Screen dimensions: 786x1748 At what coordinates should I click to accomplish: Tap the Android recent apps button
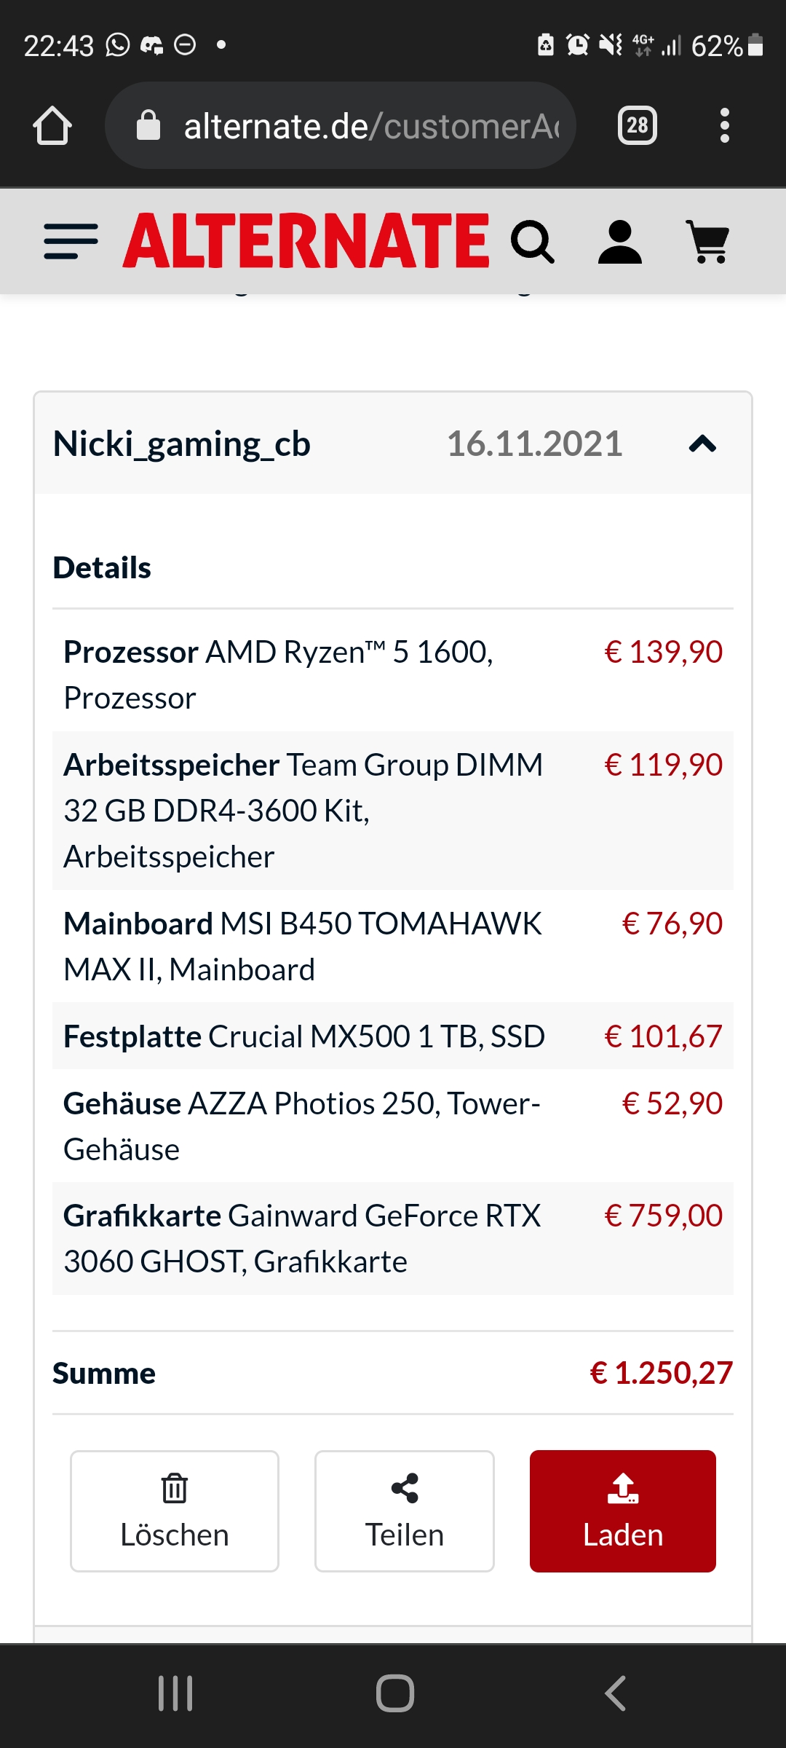175,1693
